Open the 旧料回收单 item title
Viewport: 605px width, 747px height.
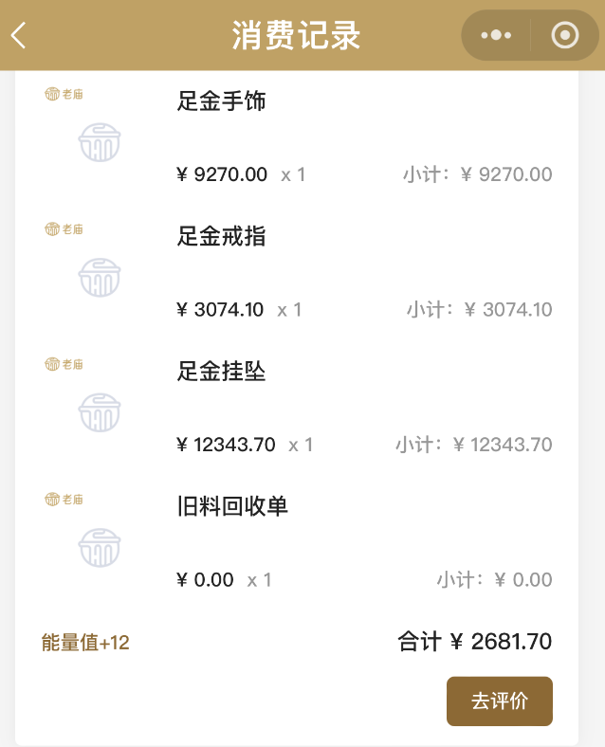[x=232, y=506]
